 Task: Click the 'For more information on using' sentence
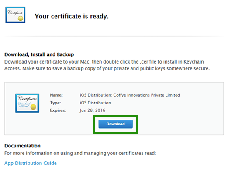coord(80,153)
